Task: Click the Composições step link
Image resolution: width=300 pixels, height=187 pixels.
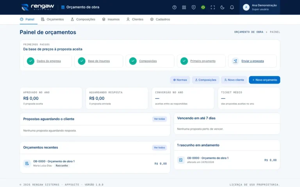Action: [148, 61]
